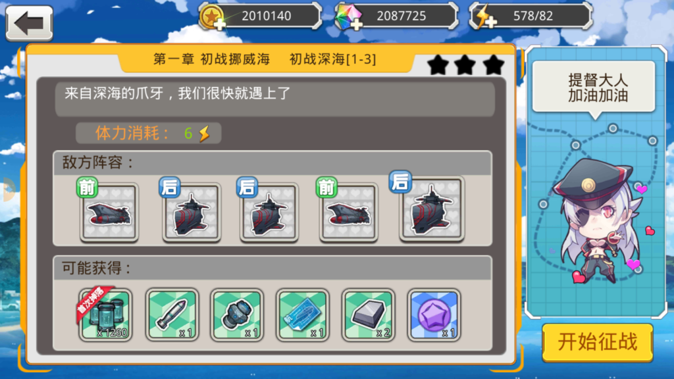Click the 提督大人加油加油 speech bubble
Image resolution: width=674 pixels, height=379 pixels.
pyautogui.click(x=594, y=88)
